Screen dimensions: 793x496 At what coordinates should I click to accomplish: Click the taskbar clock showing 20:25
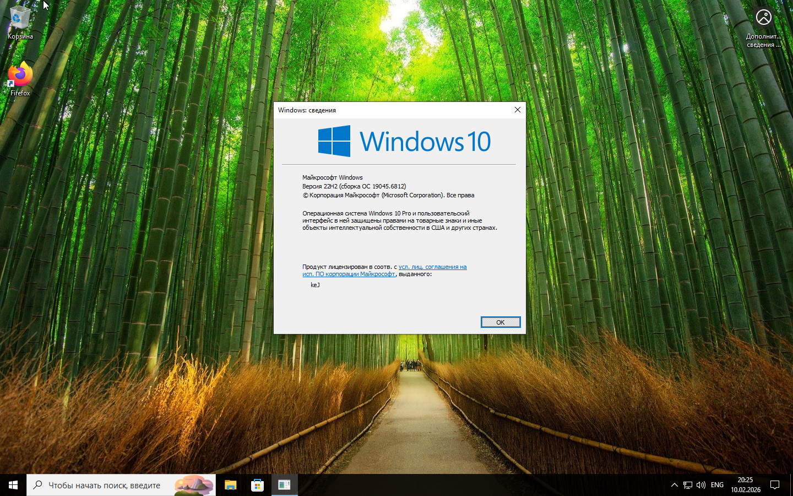click(745, 485)
